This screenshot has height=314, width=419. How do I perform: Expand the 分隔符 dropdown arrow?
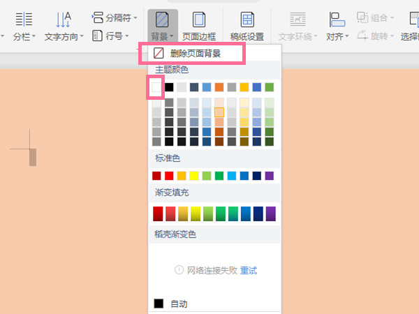coord(135,17)
